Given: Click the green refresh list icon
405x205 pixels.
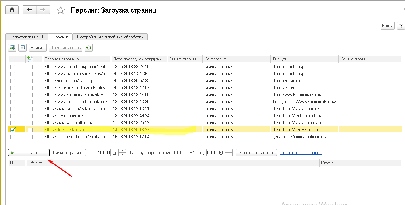Looking at the screenshot, I should pos(88,48).
